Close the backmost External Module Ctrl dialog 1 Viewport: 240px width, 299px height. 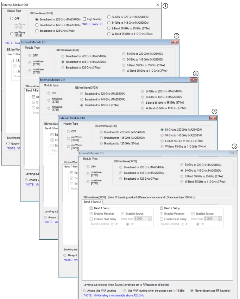158,5
